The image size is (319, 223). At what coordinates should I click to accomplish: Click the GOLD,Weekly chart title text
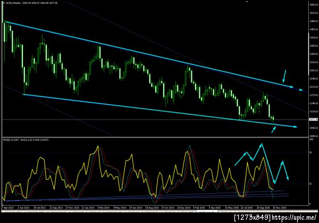pyautogui.click(x=13, y=3)
